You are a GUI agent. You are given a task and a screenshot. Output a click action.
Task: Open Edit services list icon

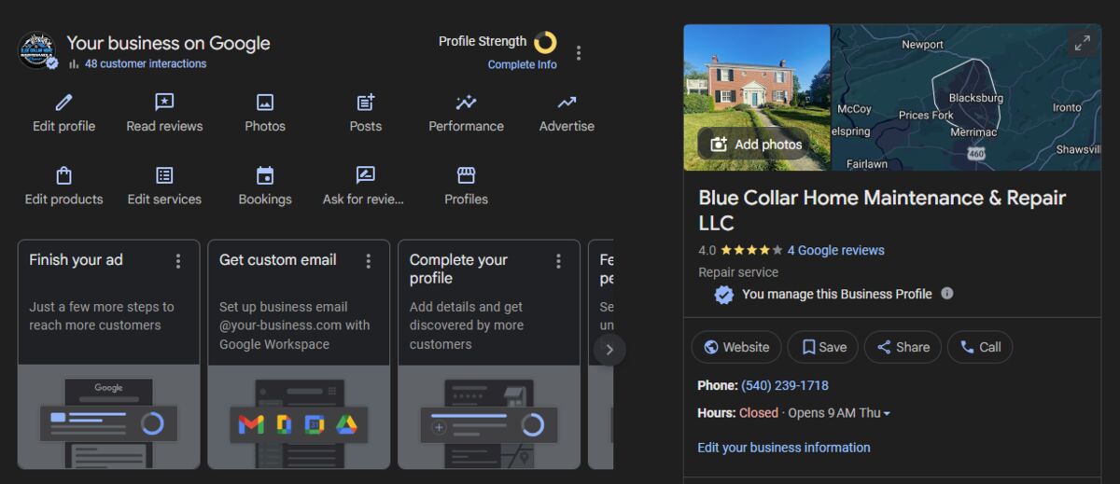(x=164, y=175)
